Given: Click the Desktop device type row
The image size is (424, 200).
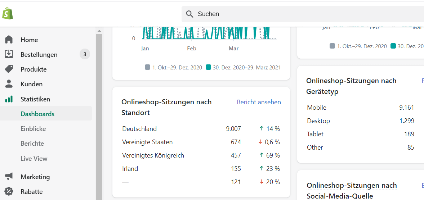Looking at the screenshot, I should click(361, 121).
